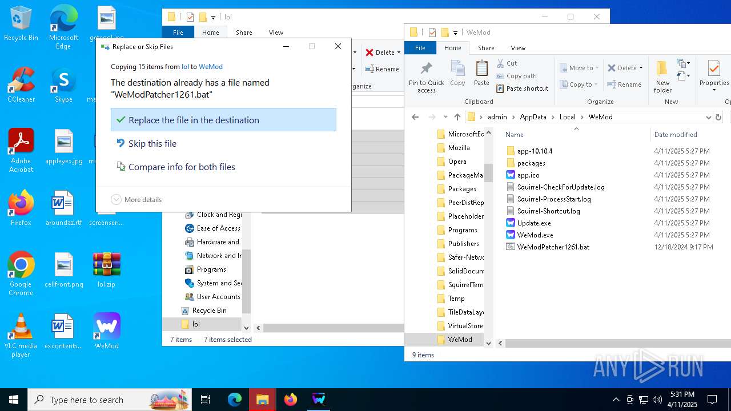Image resolution: width=731 pixels, height=411 pixels.
Task: Click refresh button in WeMod address bar
Action: click(x=718, y=117)
